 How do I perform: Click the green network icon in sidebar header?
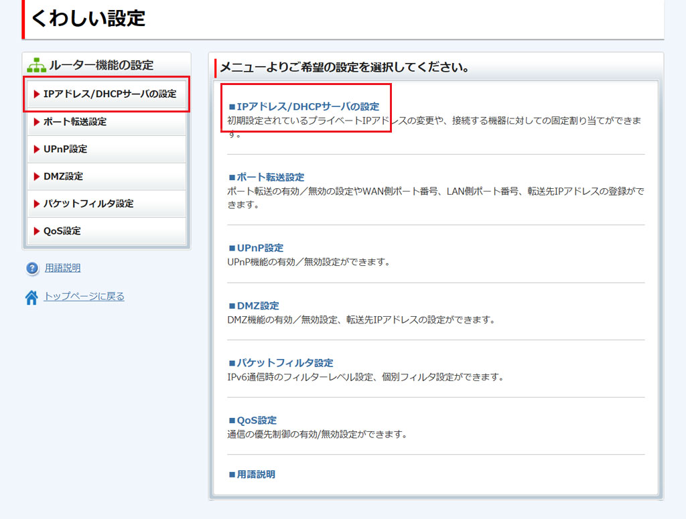pyautogui.click(x=36, y=66)
